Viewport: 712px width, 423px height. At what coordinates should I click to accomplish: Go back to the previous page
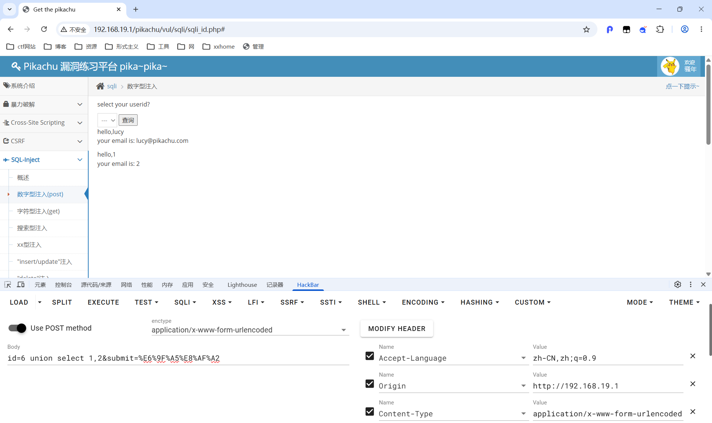[x=10, y=29]
